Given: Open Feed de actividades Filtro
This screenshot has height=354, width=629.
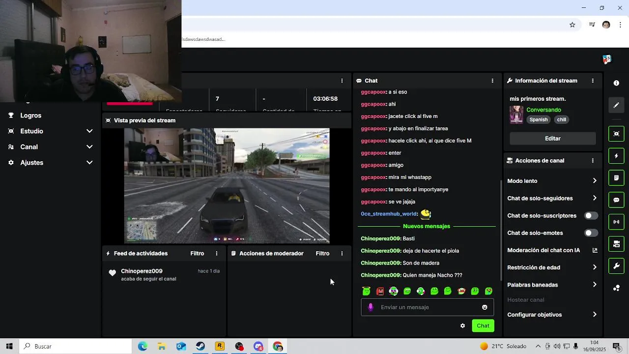Looking at the screenshot, I should coord(197,254).
